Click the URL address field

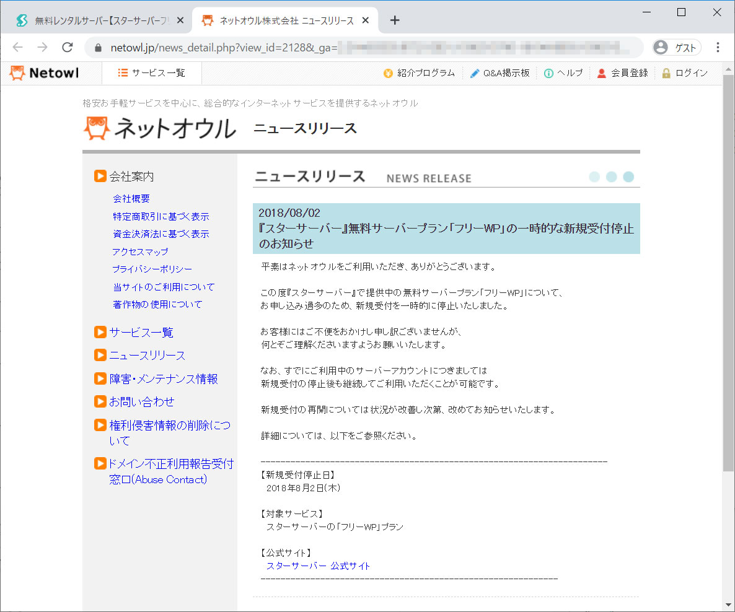(364, 47)
